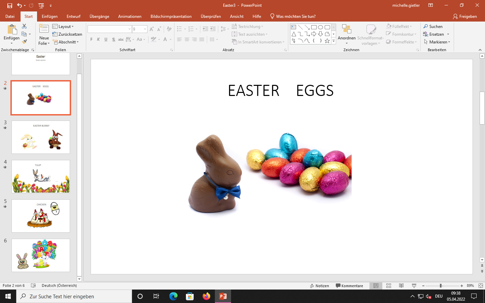Image resolution: width=485 pixels, height=303 pixels.
Task: Open the Markieren dropdown
Action: (437, 42)
